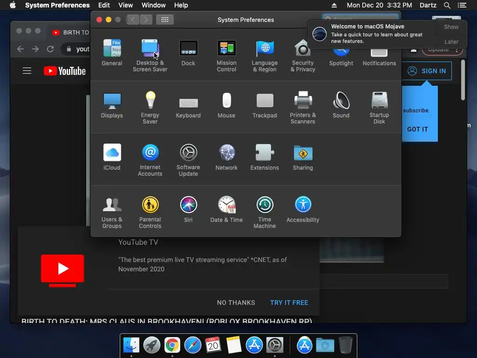Go forward in System Preferences toolbar
The image size is (477, 358).
click(x=146, y=20)
